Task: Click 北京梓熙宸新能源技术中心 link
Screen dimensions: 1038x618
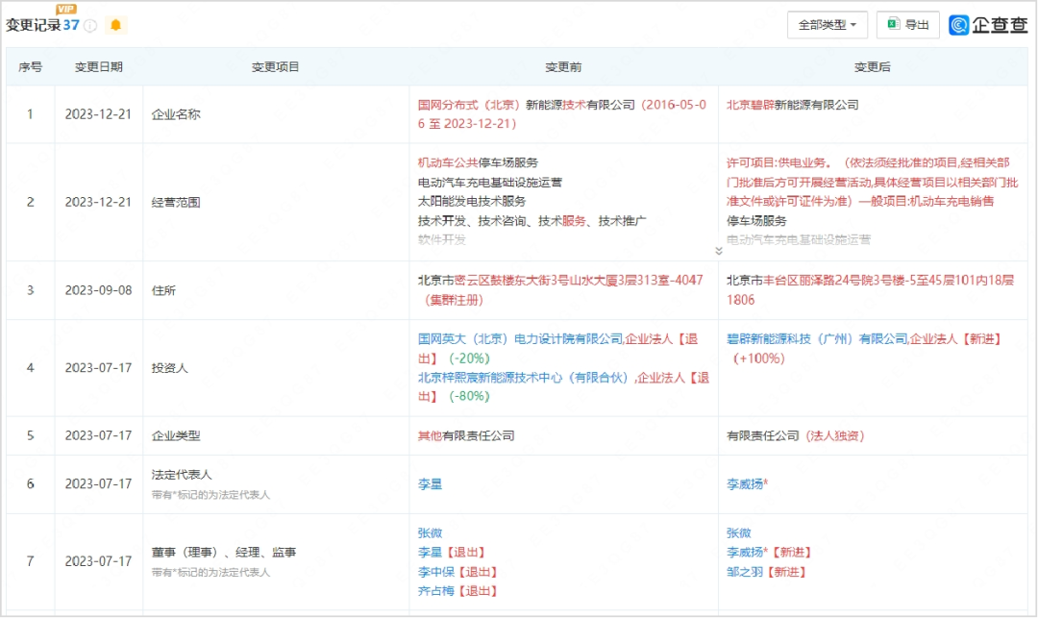Action: tap(508, 378)
